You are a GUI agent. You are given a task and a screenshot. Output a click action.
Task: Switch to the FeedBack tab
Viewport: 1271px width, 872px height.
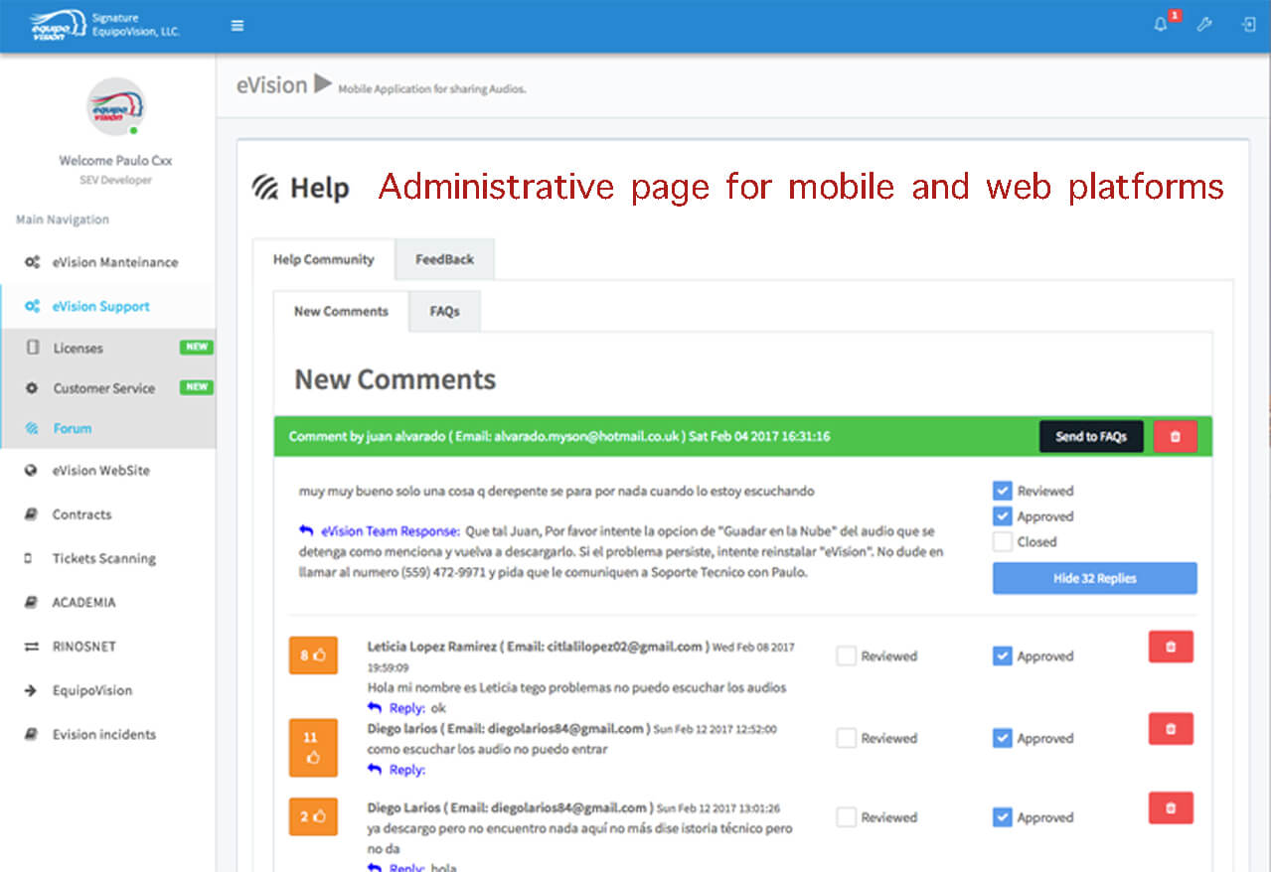coord(444,259)
